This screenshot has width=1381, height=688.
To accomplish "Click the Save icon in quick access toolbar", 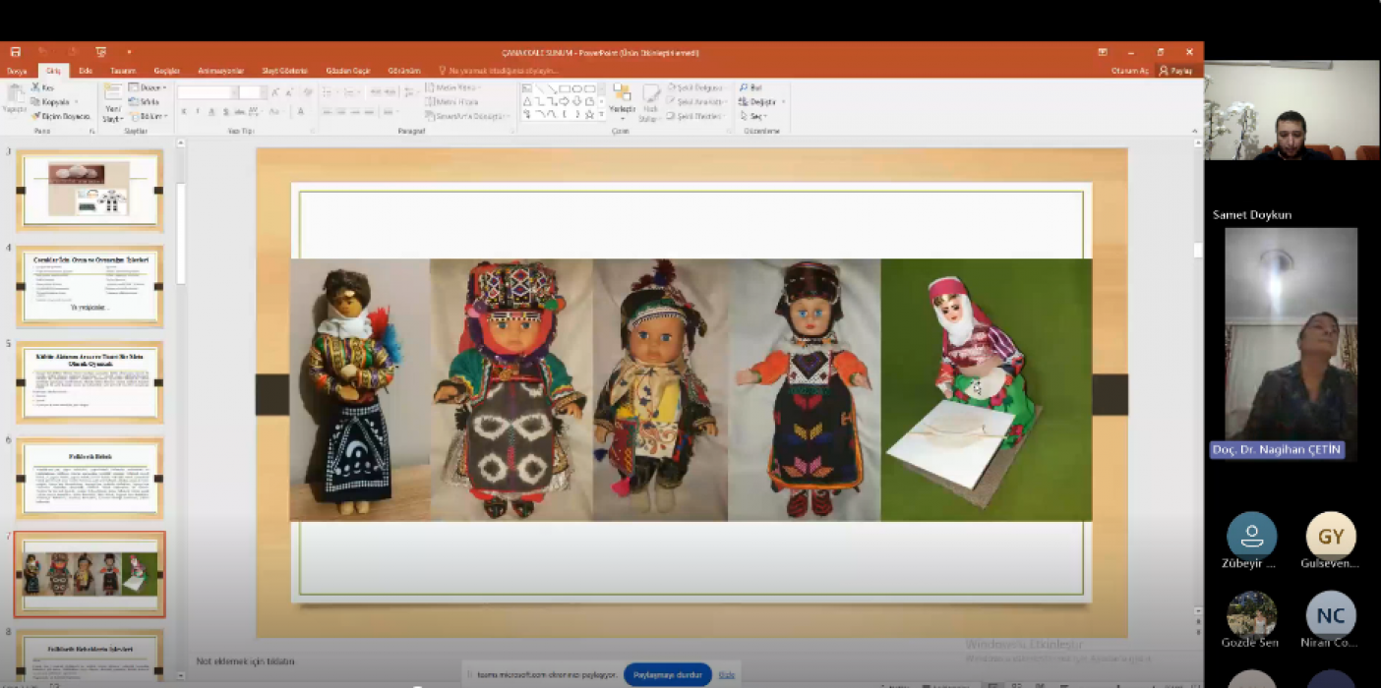I will coord(16,52).
